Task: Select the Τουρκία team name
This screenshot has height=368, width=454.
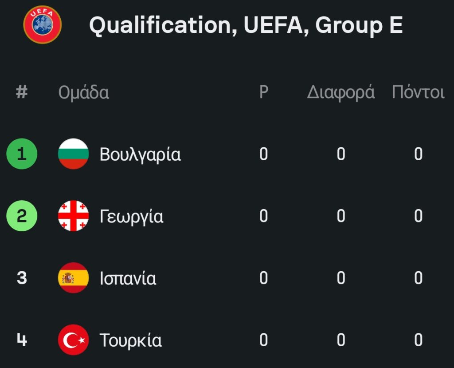Action: [131, 341]
